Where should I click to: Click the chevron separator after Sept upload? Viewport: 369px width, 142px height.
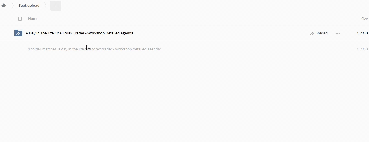click(45, 5)
